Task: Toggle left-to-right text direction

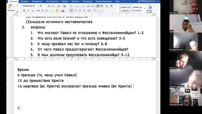Action: click(98, 6)
